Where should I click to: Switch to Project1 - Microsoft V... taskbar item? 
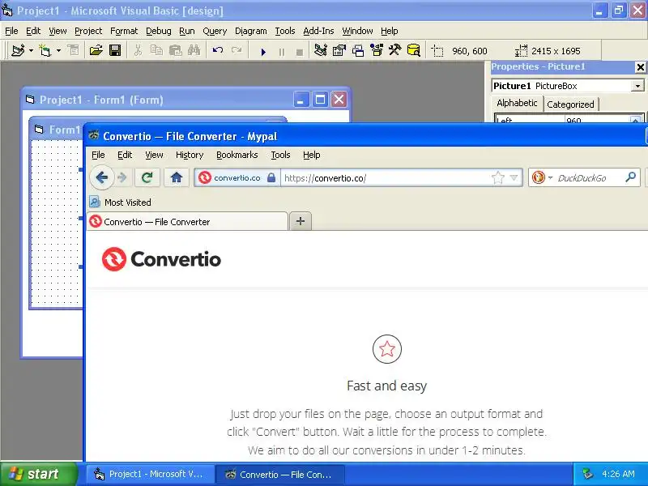pos(151,474)
